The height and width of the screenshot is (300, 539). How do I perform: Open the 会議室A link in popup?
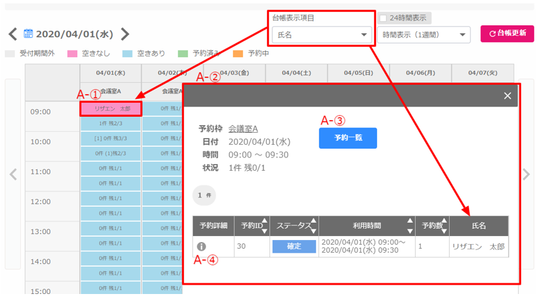(243, 129)
